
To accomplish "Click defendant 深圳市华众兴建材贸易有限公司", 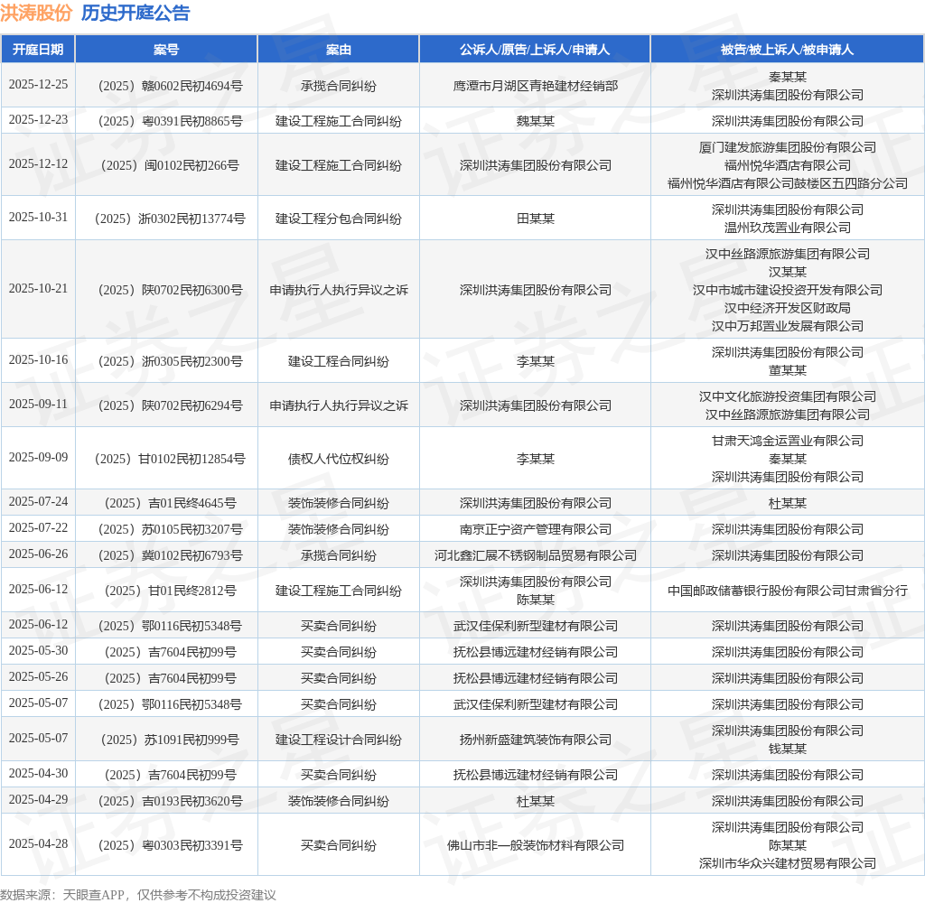I will tap(788, 863).
